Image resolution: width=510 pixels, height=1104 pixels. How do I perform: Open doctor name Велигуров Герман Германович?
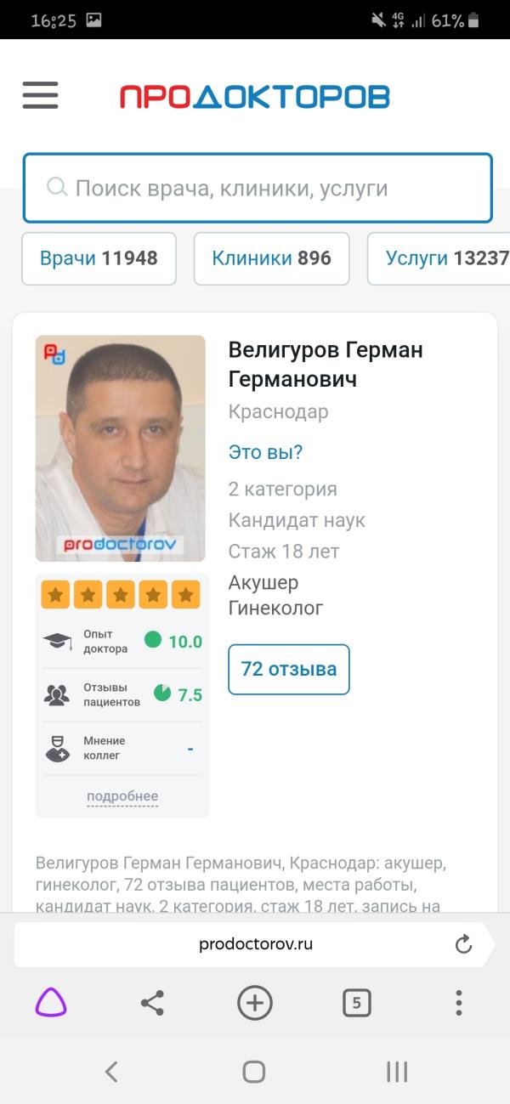(326, 365)
